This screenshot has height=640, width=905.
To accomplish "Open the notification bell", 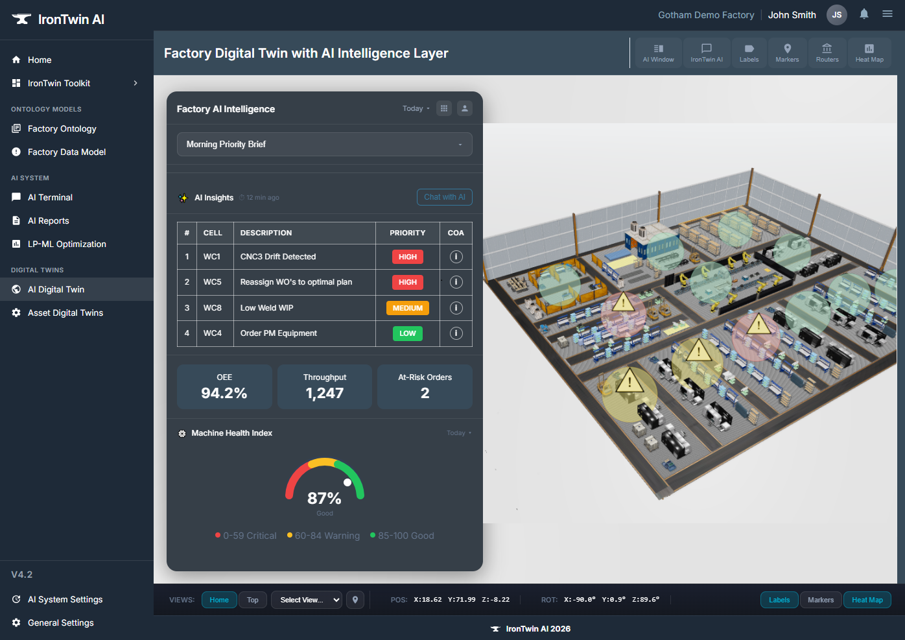I will (x=864, y=14).
